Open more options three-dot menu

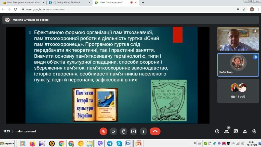pyautogui.click(x=144, y=131)
